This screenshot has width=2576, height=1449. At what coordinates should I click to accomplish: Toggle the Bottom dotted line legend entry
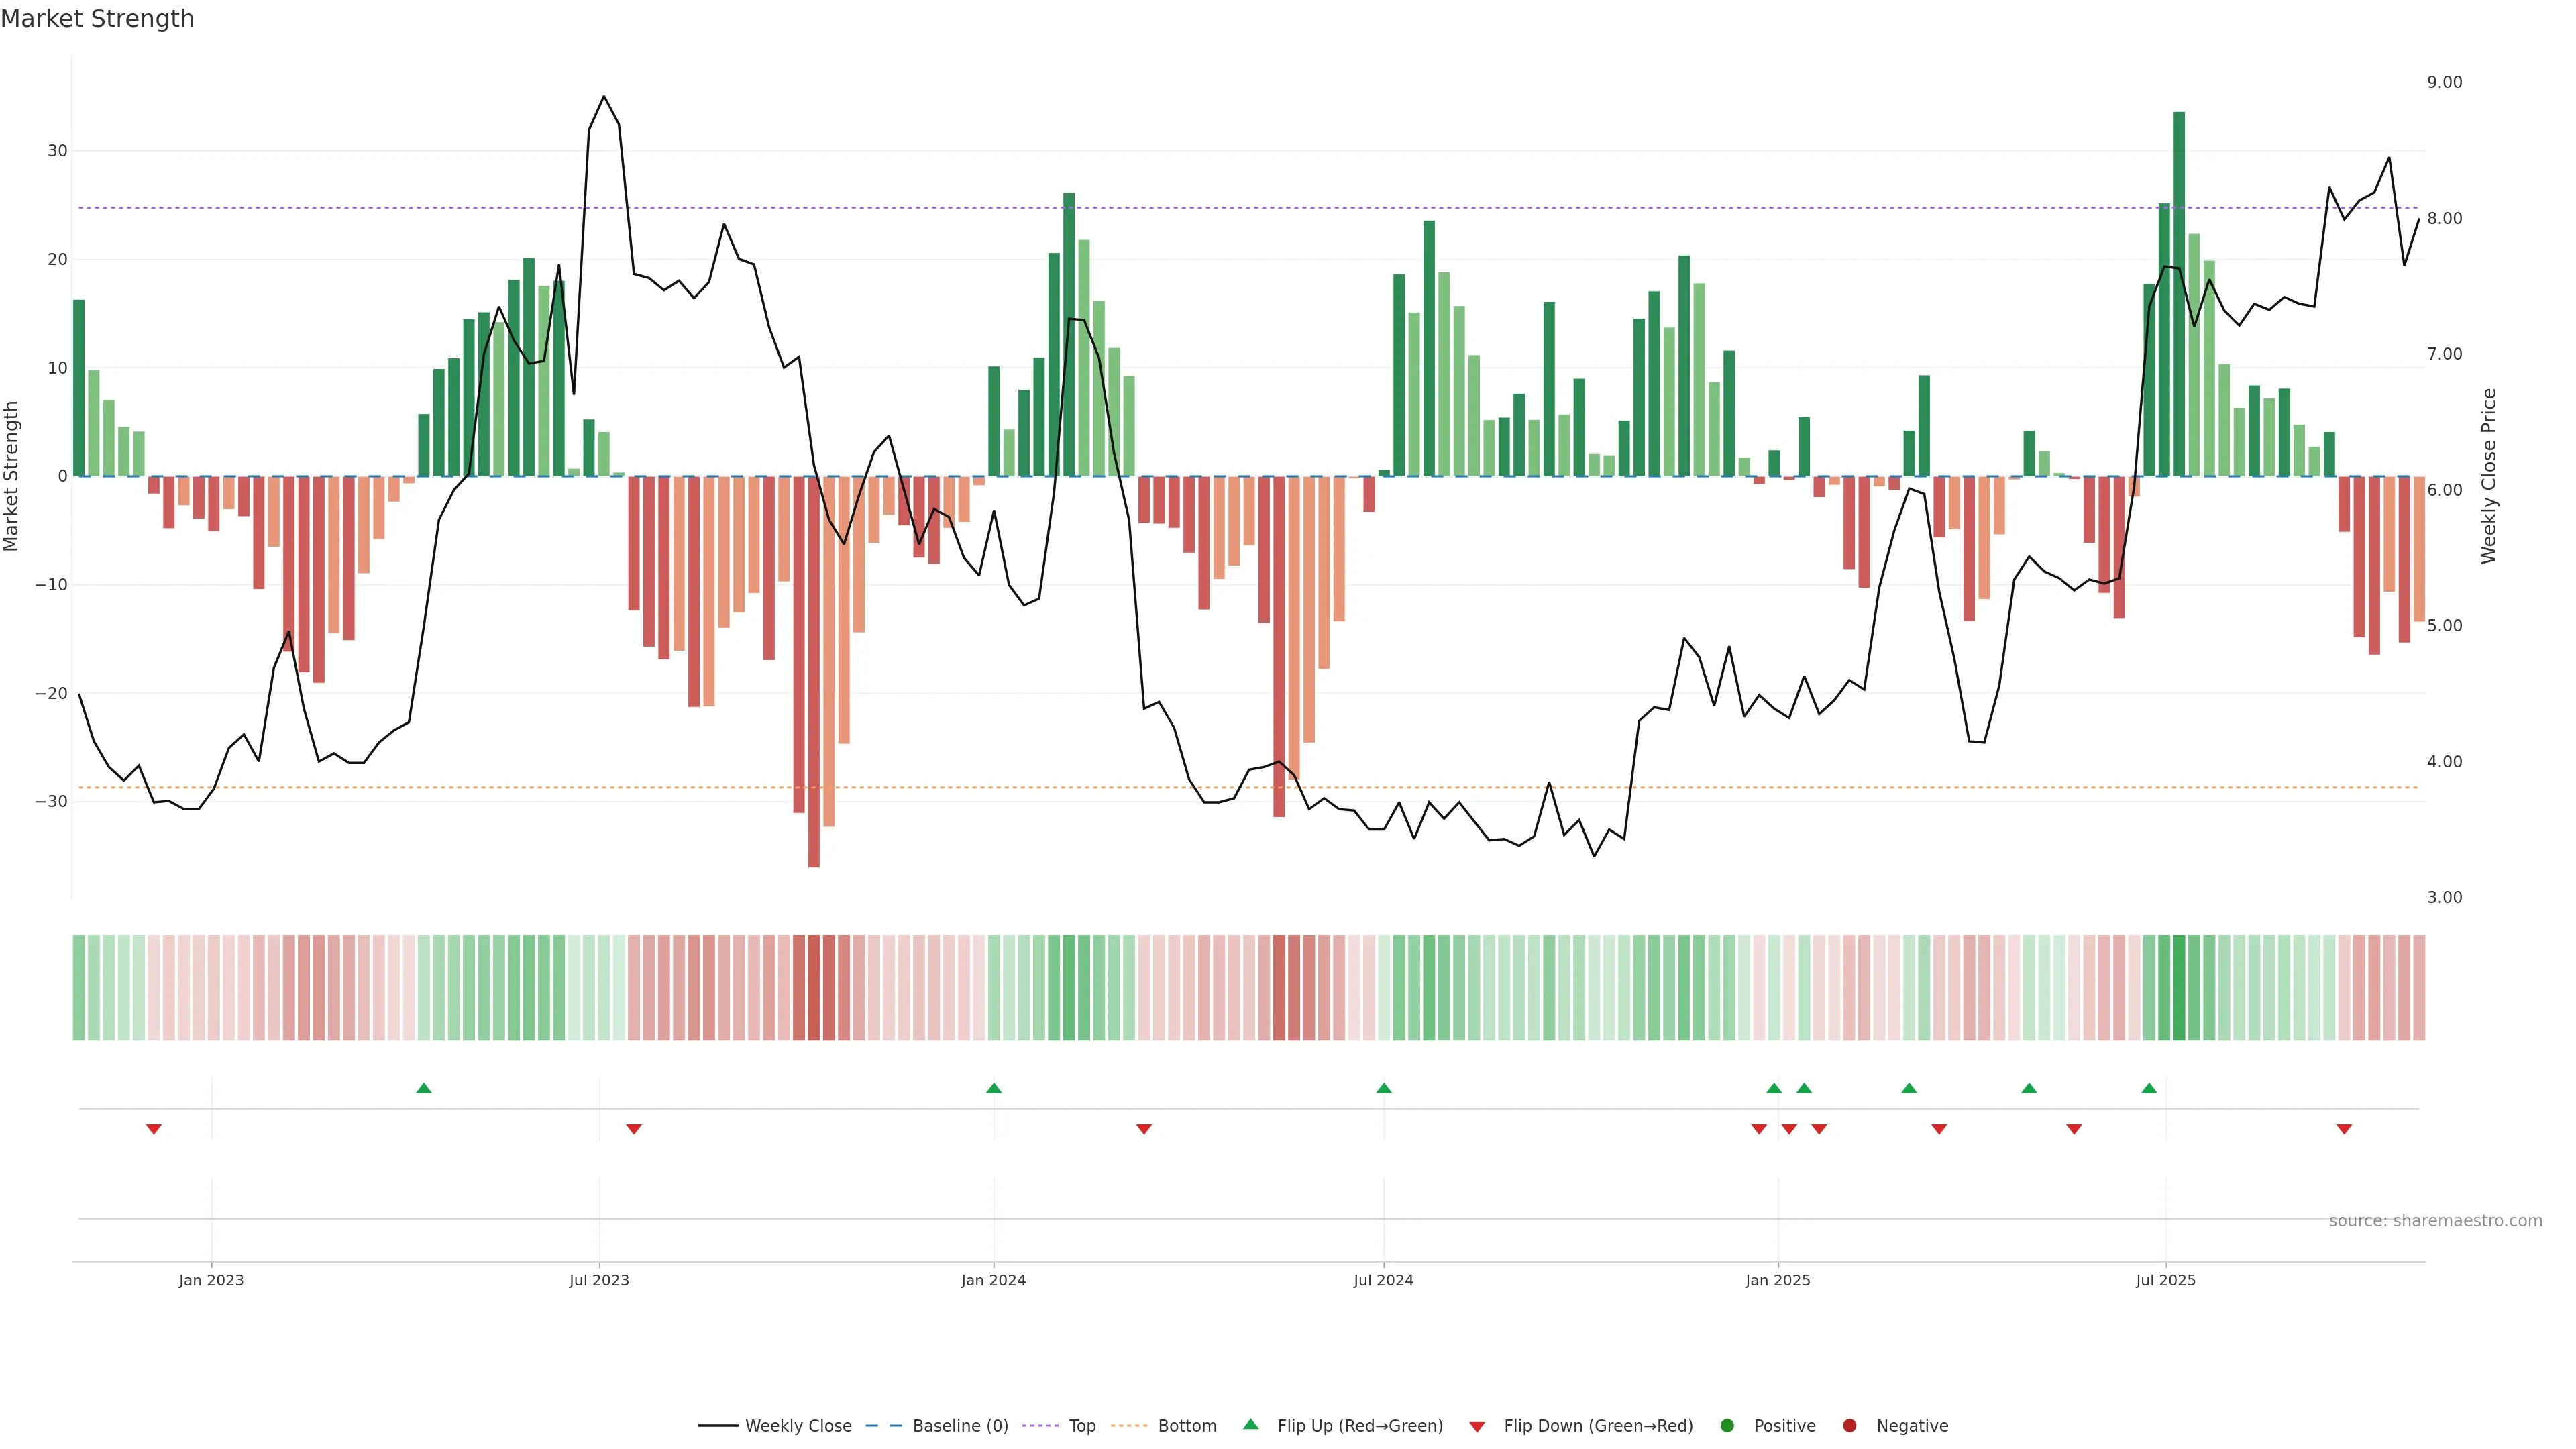coord(1164,1426)
